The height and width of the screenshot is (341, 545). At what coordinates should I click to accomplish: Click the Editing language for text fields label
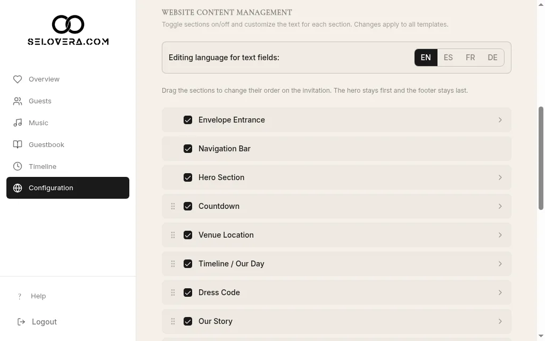224,58
